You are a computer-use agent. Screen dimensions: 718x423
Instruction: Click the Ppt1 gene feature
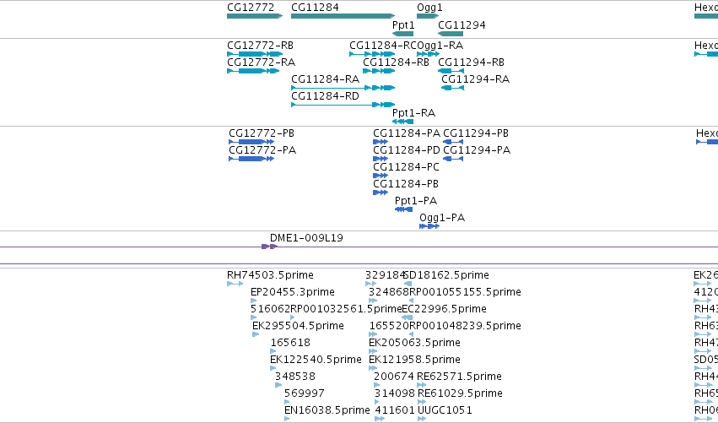[403, 34]
